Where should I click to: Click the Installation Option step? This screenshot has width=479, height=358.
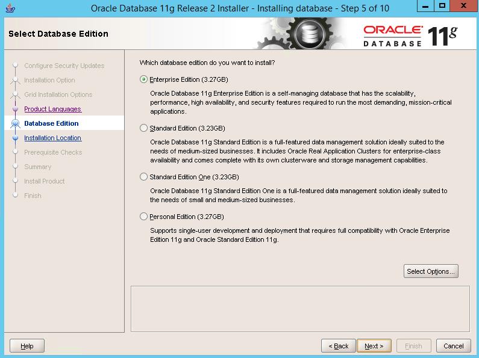pos(49,80)
